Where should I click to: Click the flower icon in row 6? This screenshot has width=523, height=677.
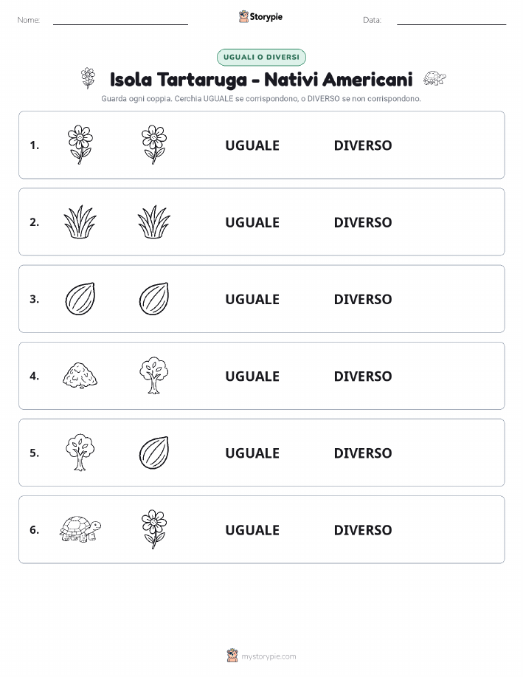(154, 529)
